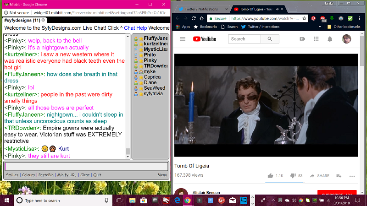The height and width of the screenshot is (206, 367).
Task: Go to Chrome home page button
Action: [x=201, y=18]
